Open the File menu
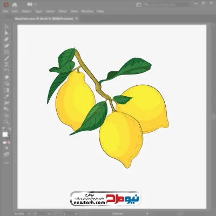216x216 pixels. (x=5, y=11)
